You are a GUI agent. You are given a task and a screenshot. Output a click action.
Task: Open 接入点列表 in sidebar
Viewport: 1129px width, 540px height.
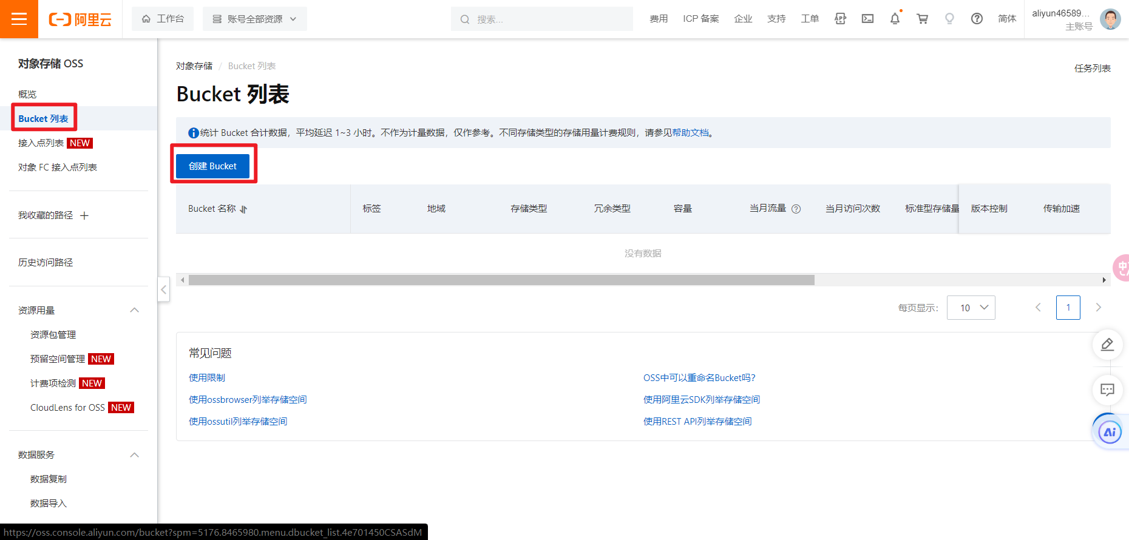41,143
